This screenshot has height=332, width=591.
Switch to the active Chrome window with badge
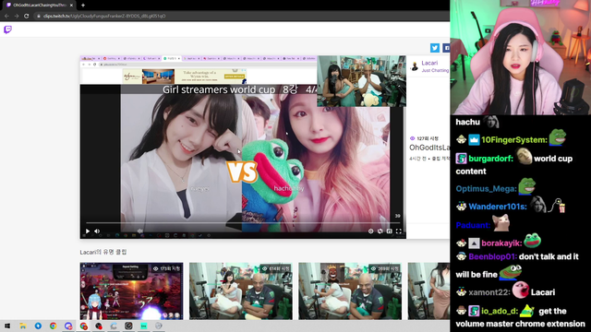(83, 326)
